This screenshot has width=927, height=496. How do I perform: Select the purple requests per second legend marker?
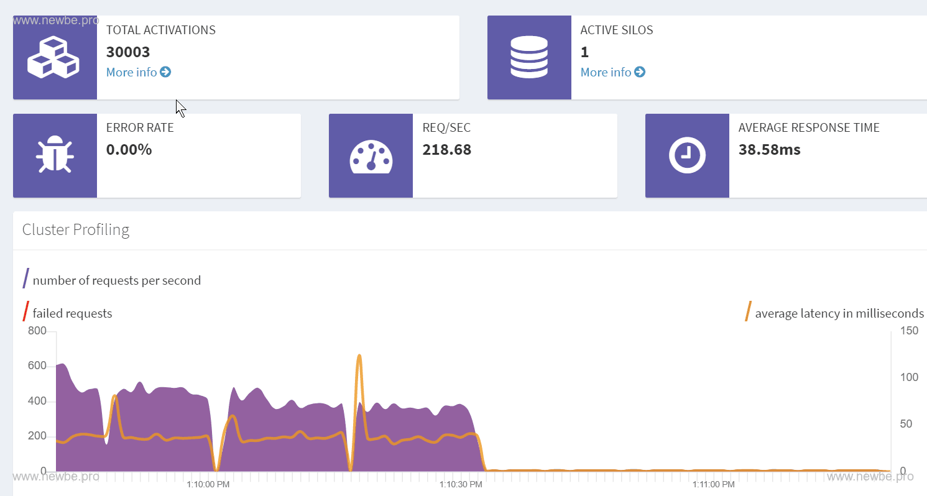coord(26,278)
